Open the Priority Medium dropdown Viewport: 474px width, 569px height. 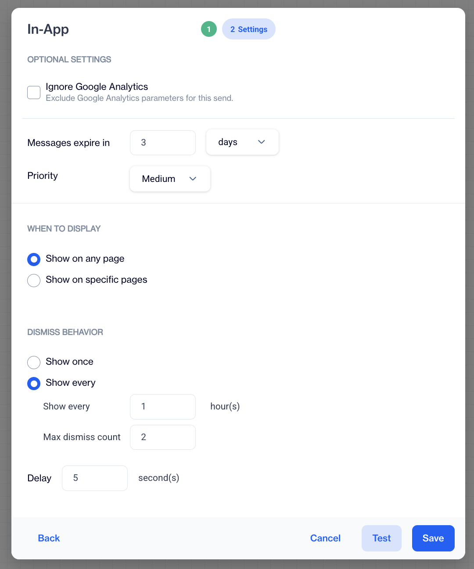tap(170, 179)
